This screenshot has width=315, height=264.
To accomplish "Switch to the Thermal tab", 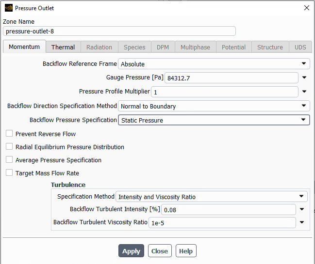I will pos(63,47).
